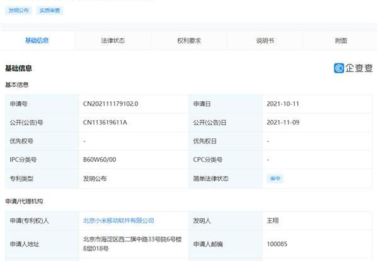The width and height of the screenshot is (378, 261).
Task: Open the 法律状态 tab
Action: [x=113, y=40]
